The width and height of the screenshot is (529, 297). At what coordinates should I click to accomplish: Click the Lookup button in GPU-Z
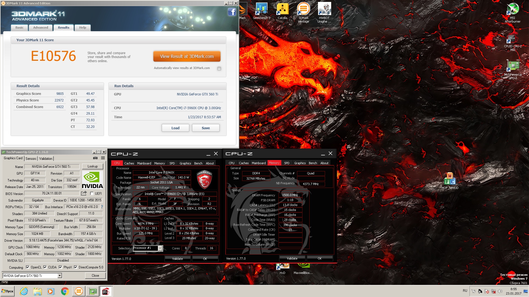coord(93,166)
